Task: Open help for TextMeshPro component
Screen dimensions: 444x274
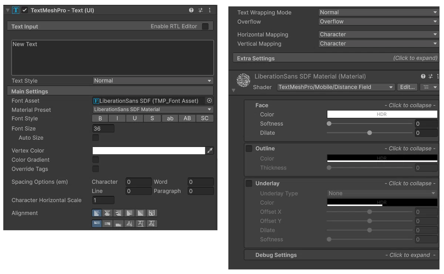Action: pyautogui.click(x=191, y=10)
